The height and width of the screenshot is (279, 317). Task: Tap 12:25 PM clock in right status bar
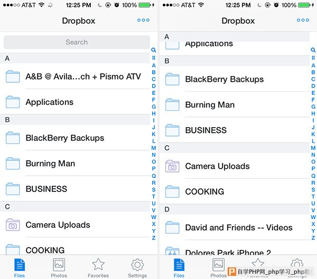(x=238, y=5)
